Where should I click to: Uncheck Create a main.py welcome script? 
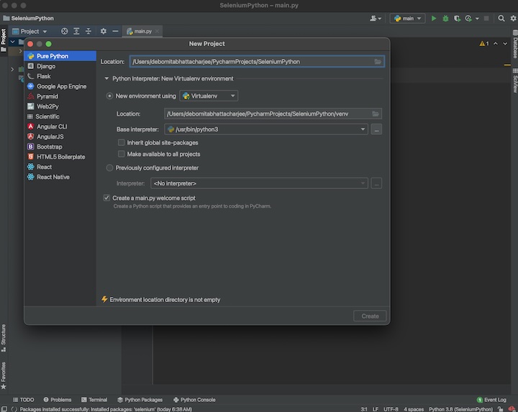pyautogui.click(x=107, y=198)
